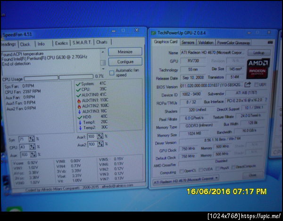This screenshot has width=283, height=221.
Task: Click the down arrow icon beside Temp1
Action: point(80,123)
